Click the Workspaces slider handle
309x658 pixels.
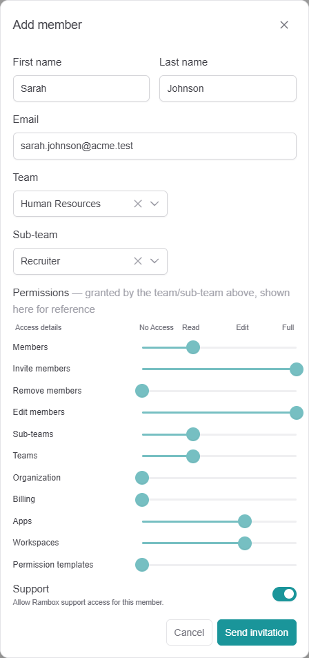(x=244, y=543)
